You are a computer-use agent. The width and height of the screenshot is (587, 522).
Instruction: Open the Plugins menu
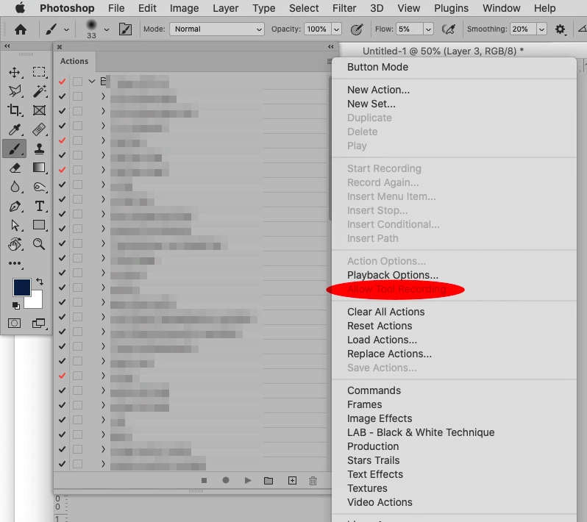point(451,8)
